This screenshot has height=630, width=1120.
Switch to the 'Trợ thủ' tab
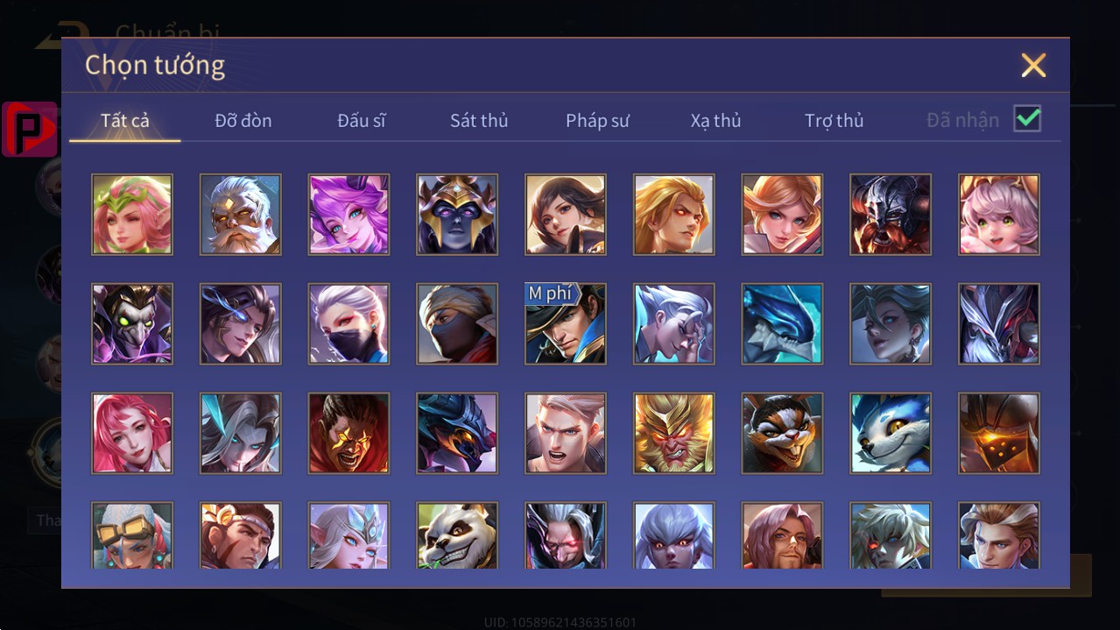coord(834,121)
